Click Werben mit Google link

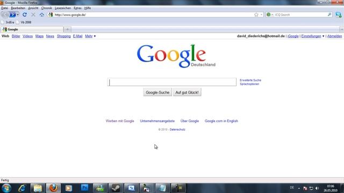point(120,121)
